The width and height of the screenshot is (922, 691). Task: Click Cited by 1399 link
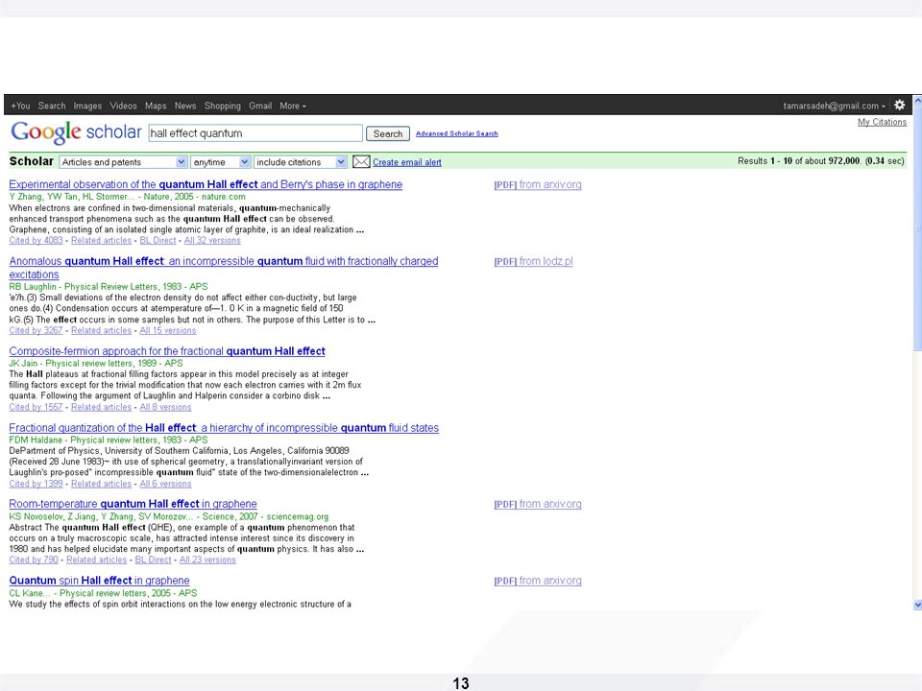click(36, 484)
